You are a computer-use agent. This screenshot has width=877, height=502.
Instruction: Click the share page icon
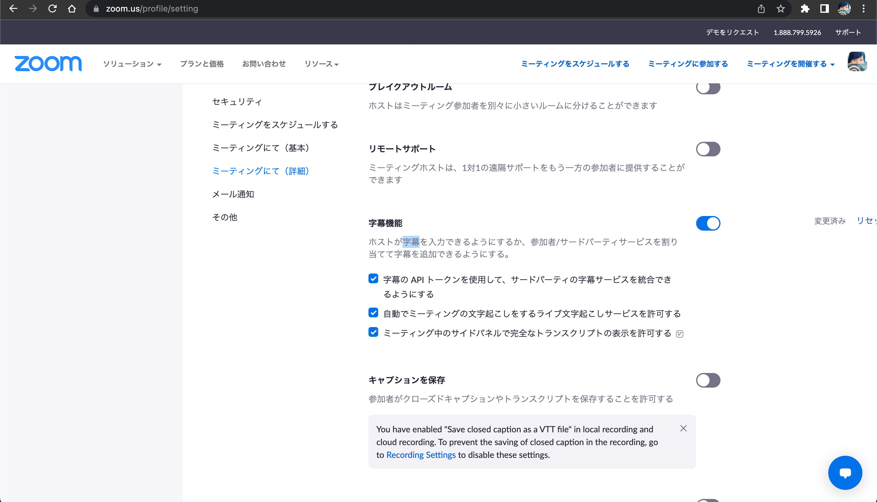(x=761, y=9)
